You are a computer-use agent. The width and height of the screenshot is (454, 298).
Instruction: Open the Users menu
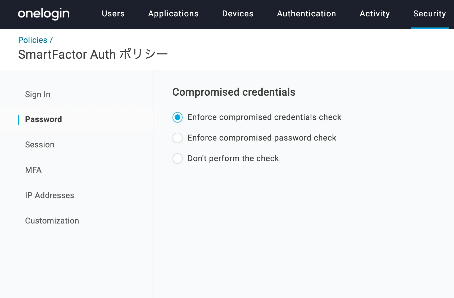[x=113, y=14]
